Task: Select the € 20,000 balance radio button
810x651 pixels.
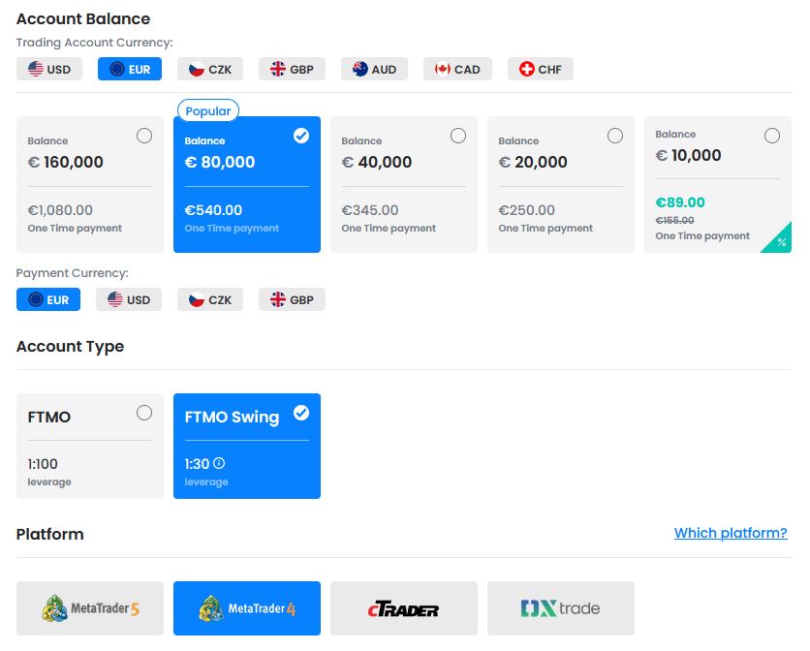Action: [x=614, y=136]
